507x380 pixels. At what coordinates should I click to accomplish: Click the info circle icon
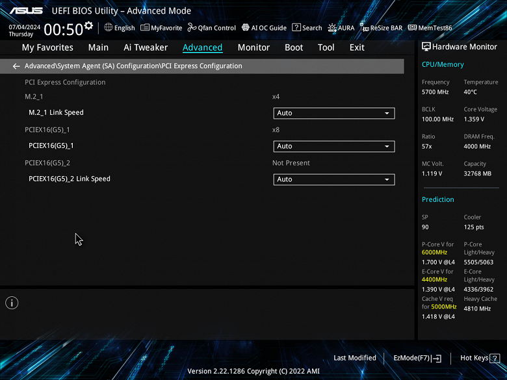pyautogui.click(x=12, y=303)
